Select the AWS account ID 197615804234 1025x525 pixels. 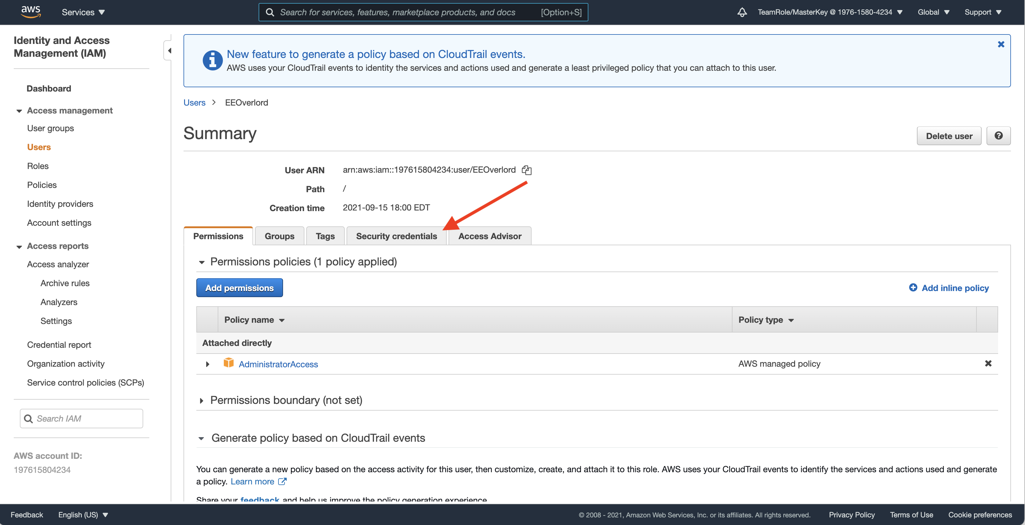(42, 470)
